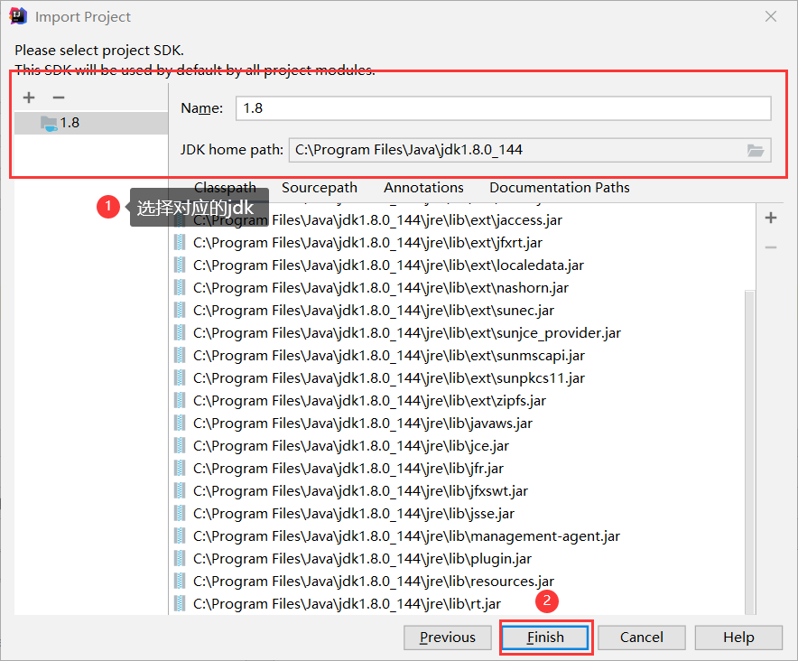Click the folder icon to browse JDK home path
The height and width of the screenshot is (661, 798).
coord(756,151)
